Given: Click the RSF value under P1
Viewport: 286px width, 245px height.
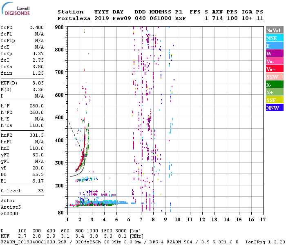Looking at the screenshot, I should tap(181, 18).
